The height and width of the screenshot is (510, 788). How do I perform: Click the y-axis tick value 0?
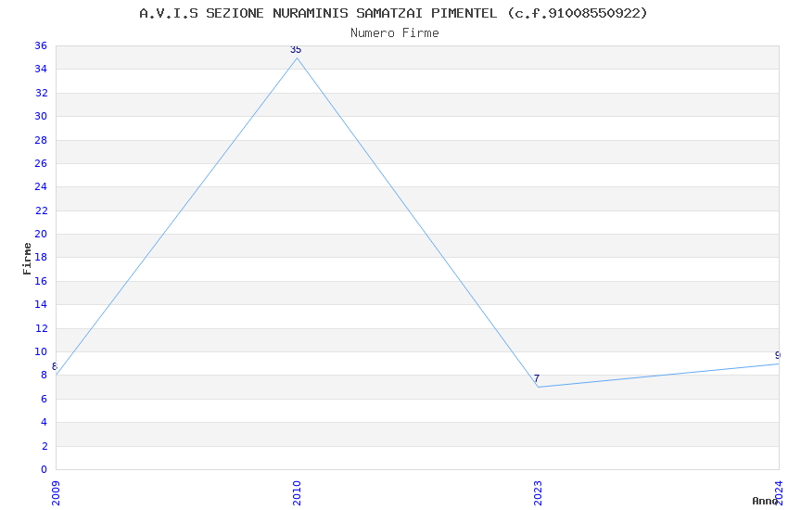point(44,469)
